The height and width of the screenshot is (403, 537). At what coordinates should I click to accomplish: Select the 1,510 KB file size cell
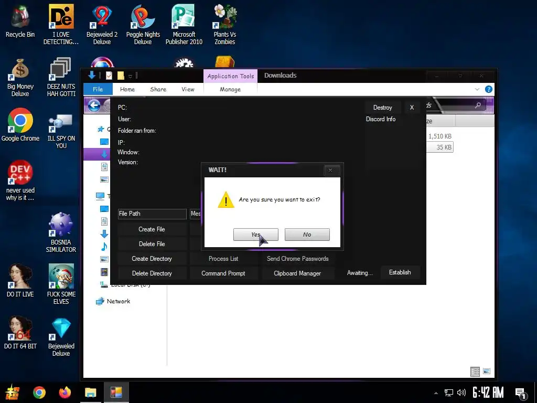pos(440,136)
